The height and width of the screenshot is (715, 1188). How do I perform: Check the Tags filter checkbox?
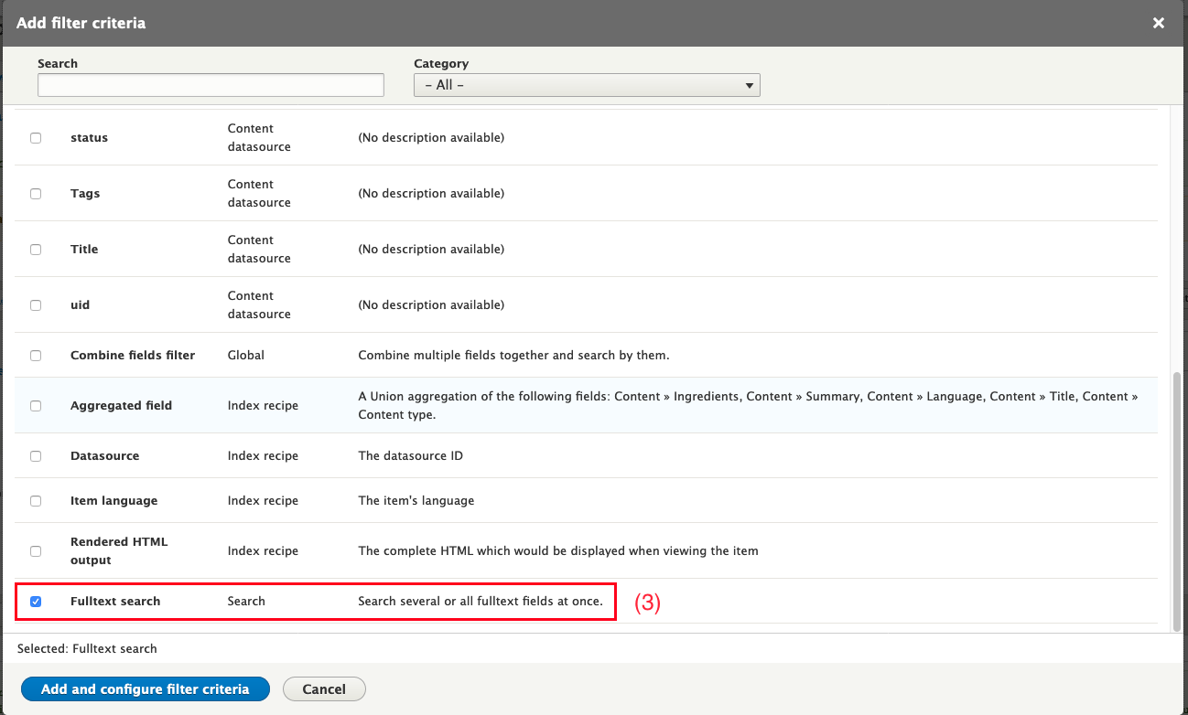point(36,194)
